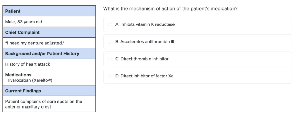Click the bold Medications label
This screenshot has height=117, width=298.
point(18,75)
